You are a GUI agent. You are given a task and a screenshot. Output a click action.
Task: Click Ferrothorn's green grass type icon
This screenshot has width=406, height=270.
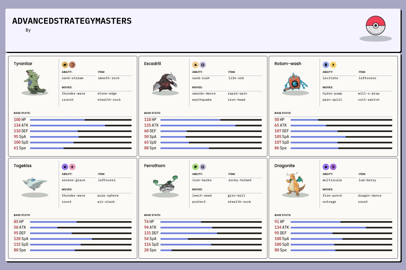coord(195,167)
